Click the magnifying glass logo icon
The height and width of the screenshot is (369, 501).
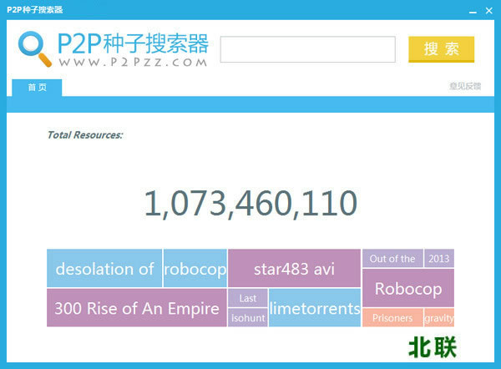click(35, 48)
